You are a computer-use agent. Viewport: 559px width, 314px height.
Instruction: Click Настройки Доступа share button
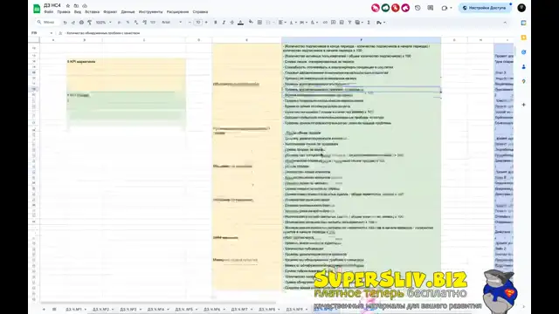(485, 8)
